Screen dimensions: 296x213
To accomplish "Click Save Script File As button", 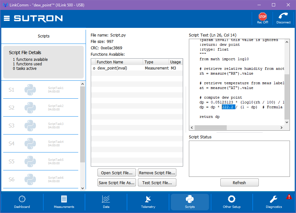I will [x=117, y=183].
